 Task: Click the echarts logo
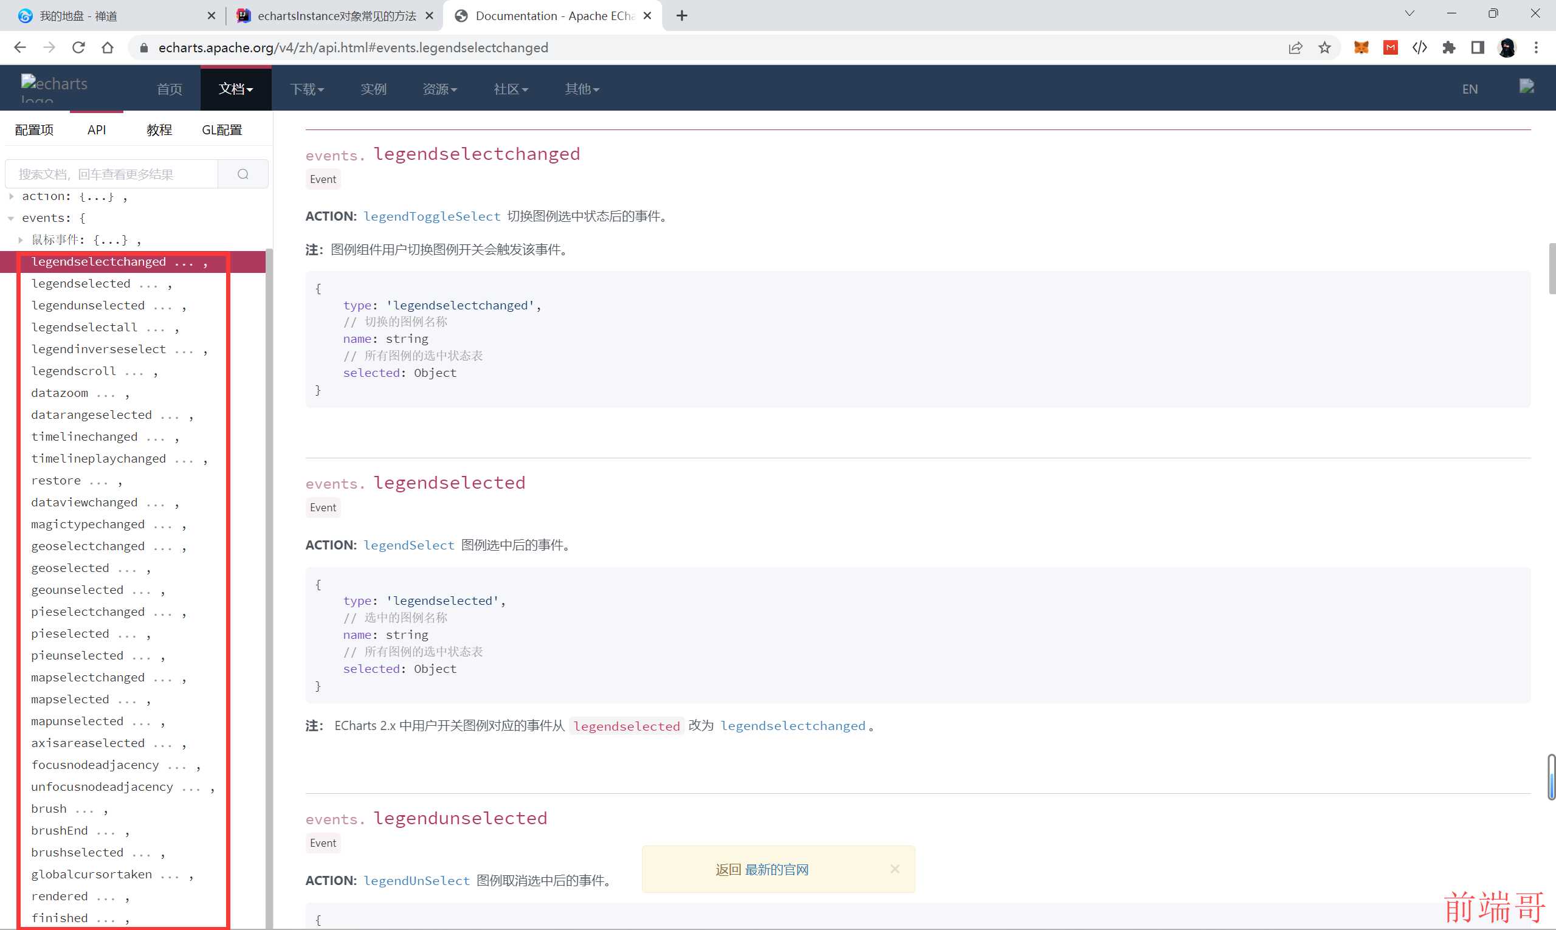55,89
